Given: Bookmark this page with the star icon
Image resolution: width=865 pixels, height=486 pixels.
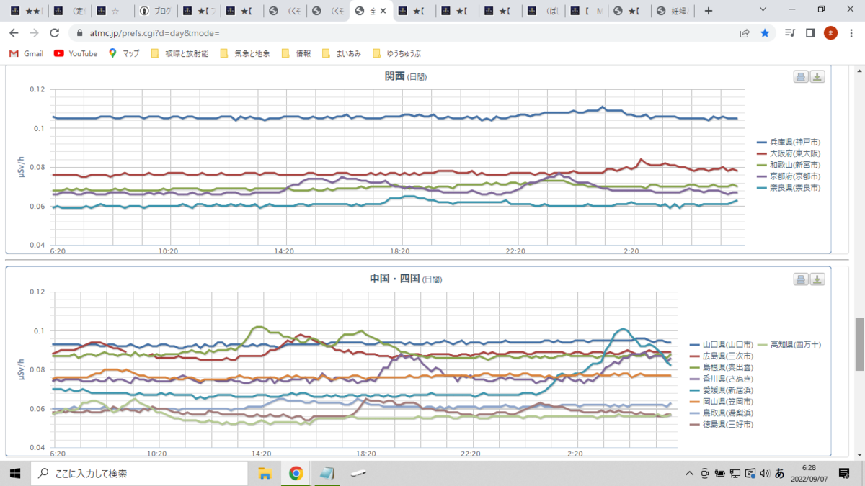Looking at the screenshot, I should point(765,33).
